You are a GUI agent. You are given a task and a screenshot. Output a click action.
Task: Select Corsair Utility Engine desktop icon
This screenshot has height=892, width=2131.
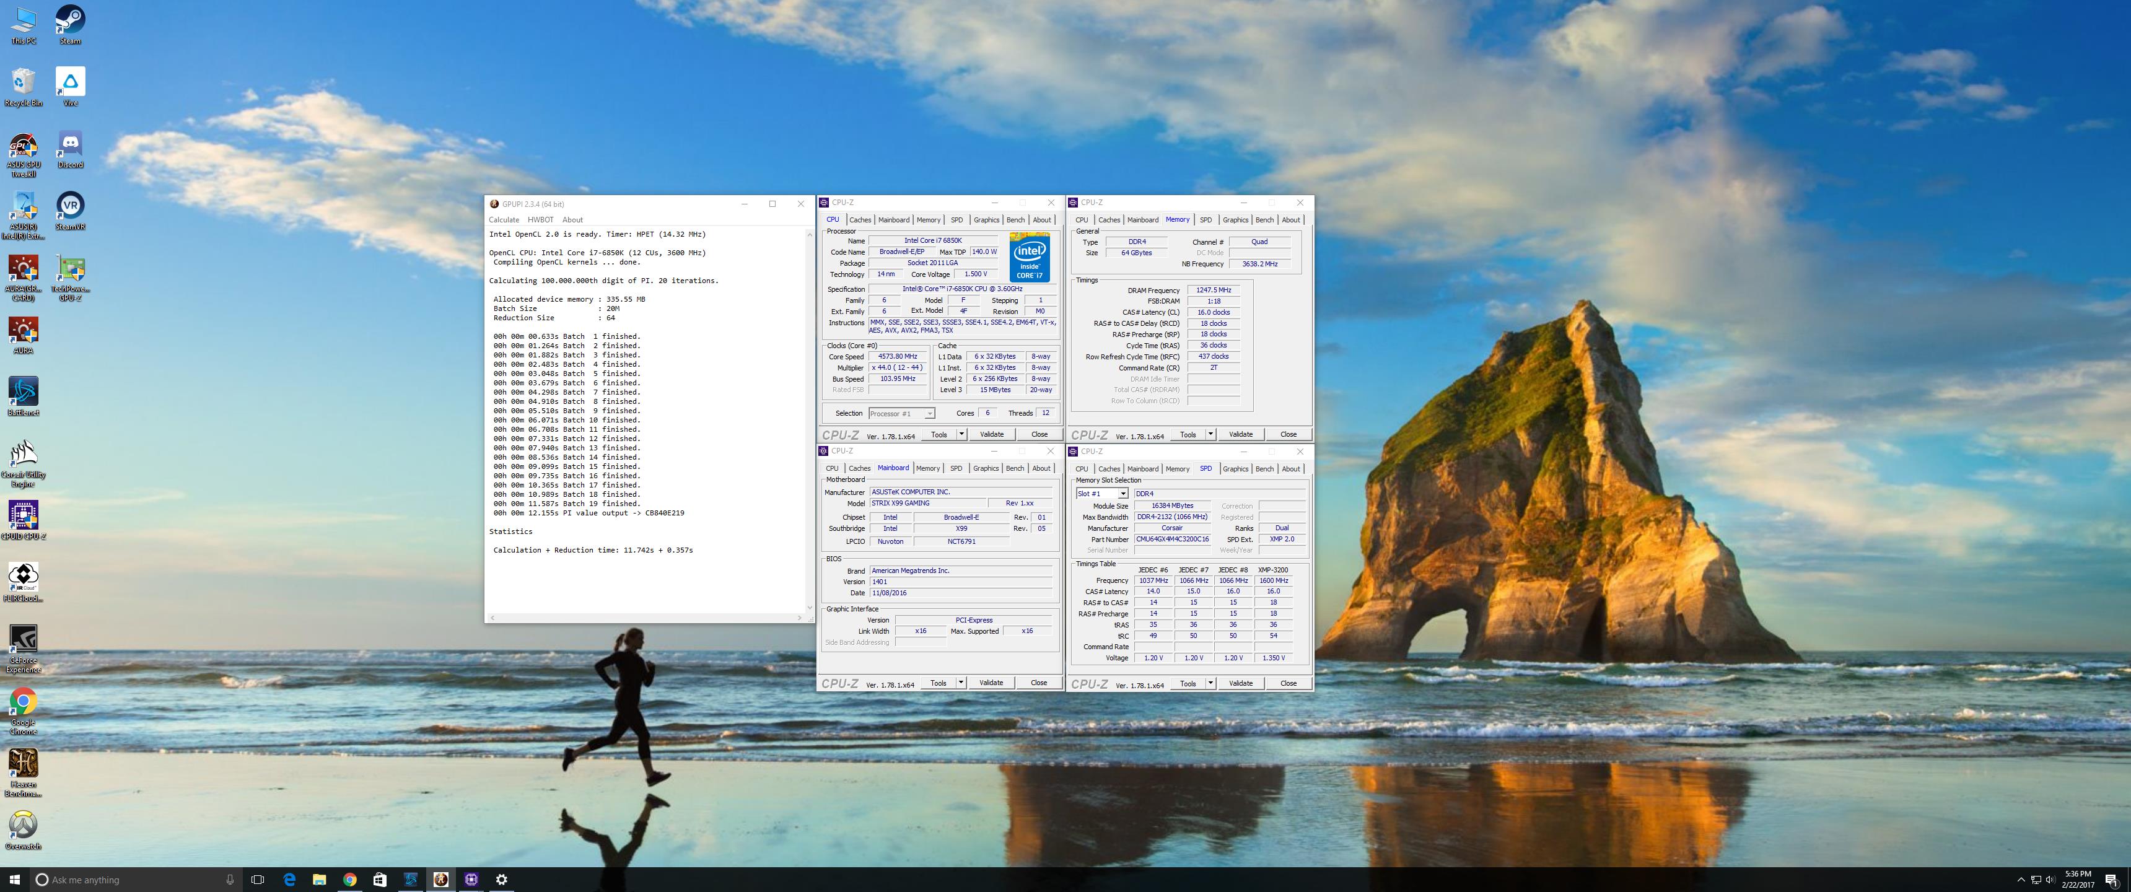click(x=23, y=463)
